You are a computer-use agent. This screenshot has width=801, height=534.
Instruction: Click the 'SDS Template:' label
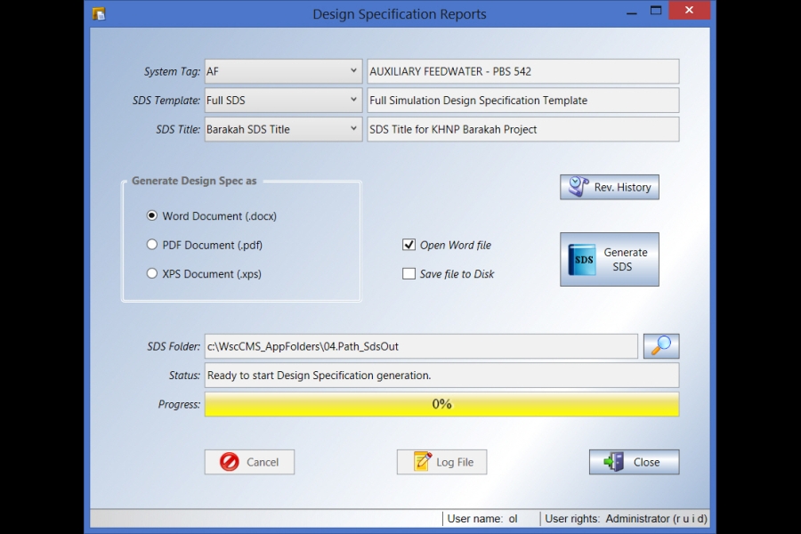[166, 101]
